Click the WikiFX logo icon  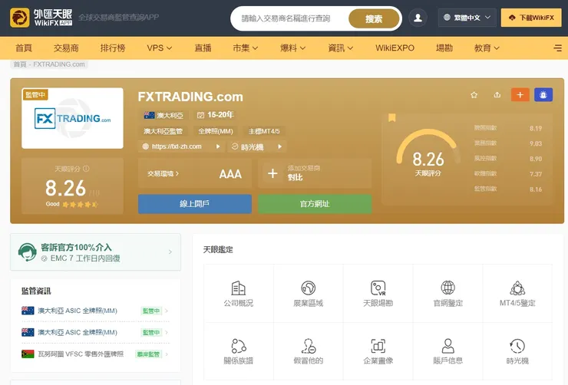(19, 18)
